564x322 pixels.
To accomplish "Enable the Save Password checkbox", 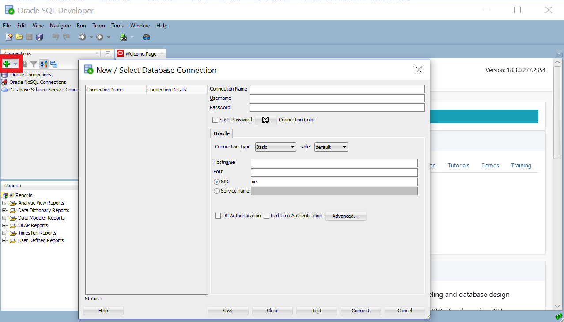I will [x=216, y=120].
